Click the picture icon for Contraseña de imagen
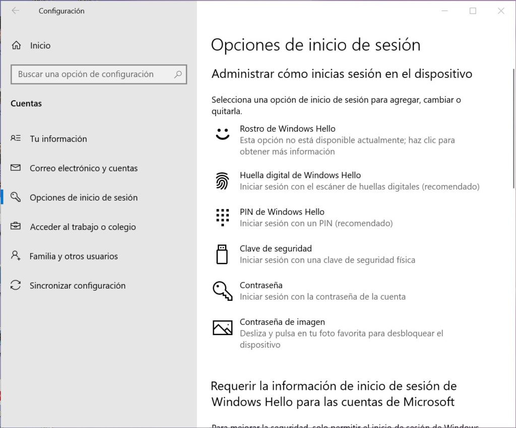This screenshot has width=516, height=428. tap(222, 328)
